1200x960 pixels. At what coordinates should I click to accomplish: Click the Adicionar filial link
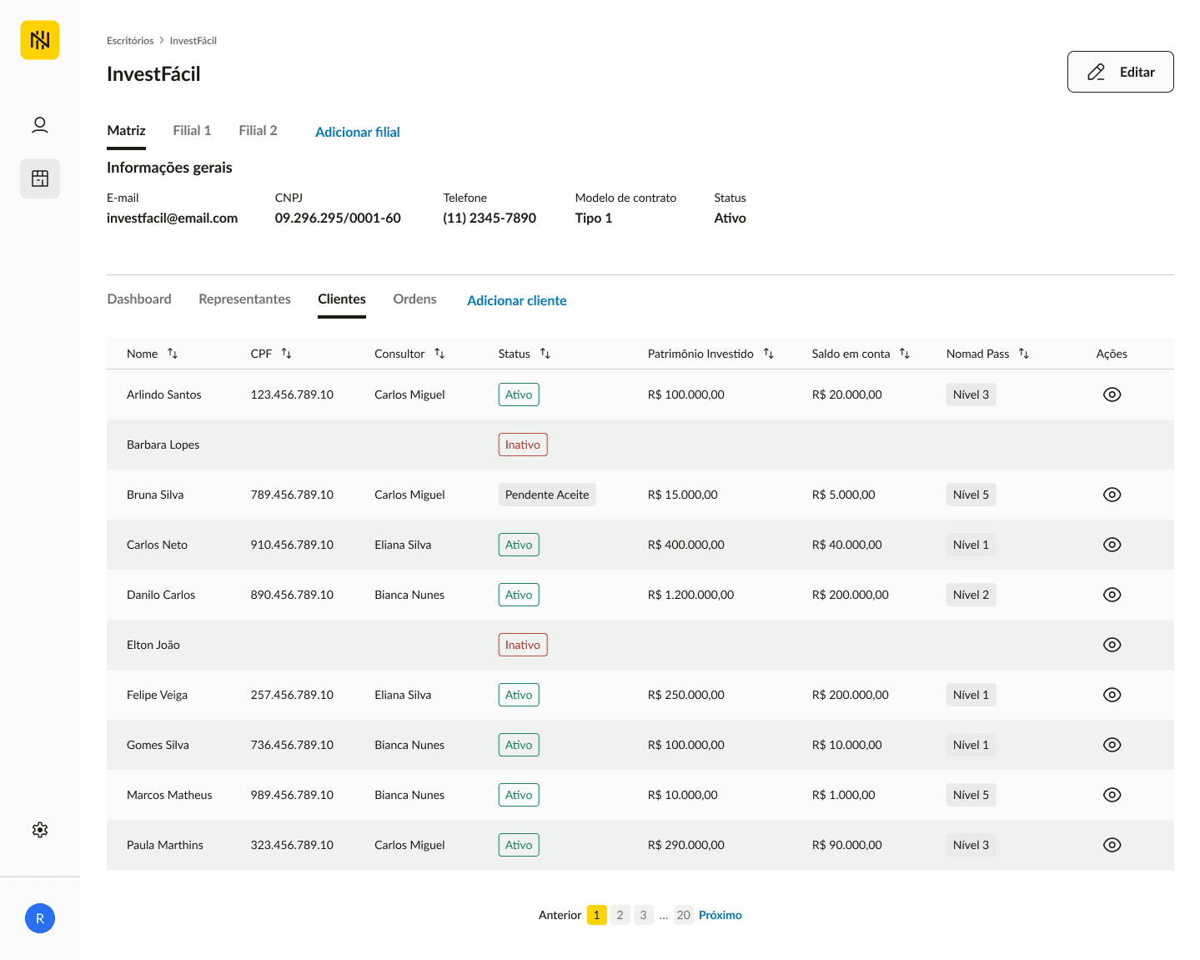[x=358, y=132]
